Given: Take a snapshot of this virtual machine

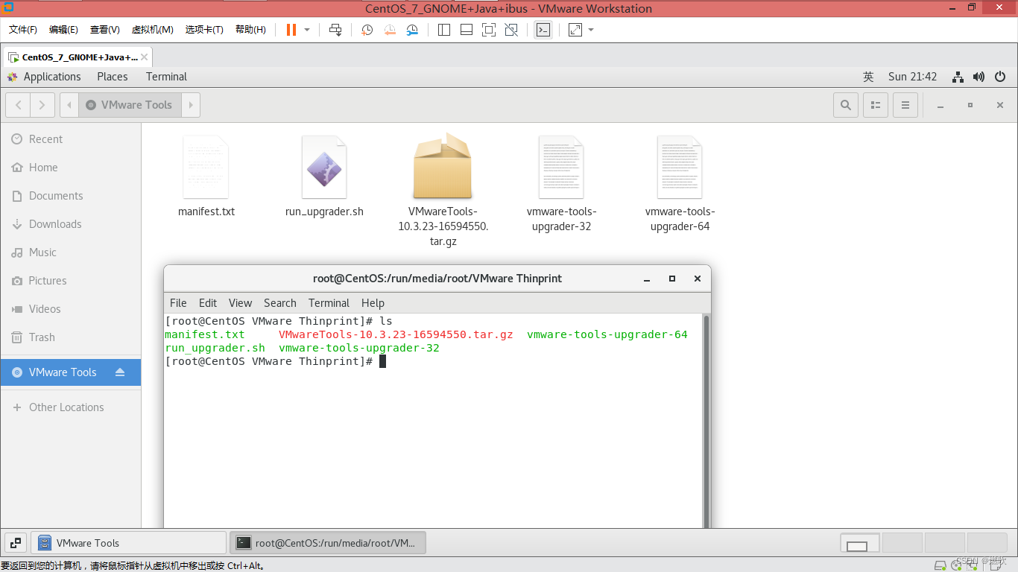Looking at the screenshot, I should click(x=367, y=30).
